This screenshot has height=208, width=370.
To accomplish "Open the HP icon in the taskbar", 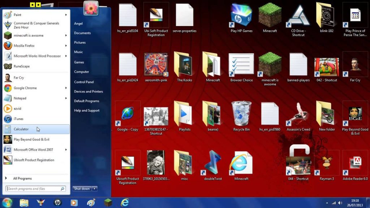I will 57,203.
